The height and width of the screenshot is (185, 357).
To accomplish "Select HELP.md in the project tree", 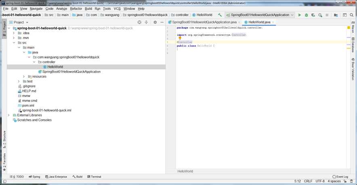I will point(29,91).
